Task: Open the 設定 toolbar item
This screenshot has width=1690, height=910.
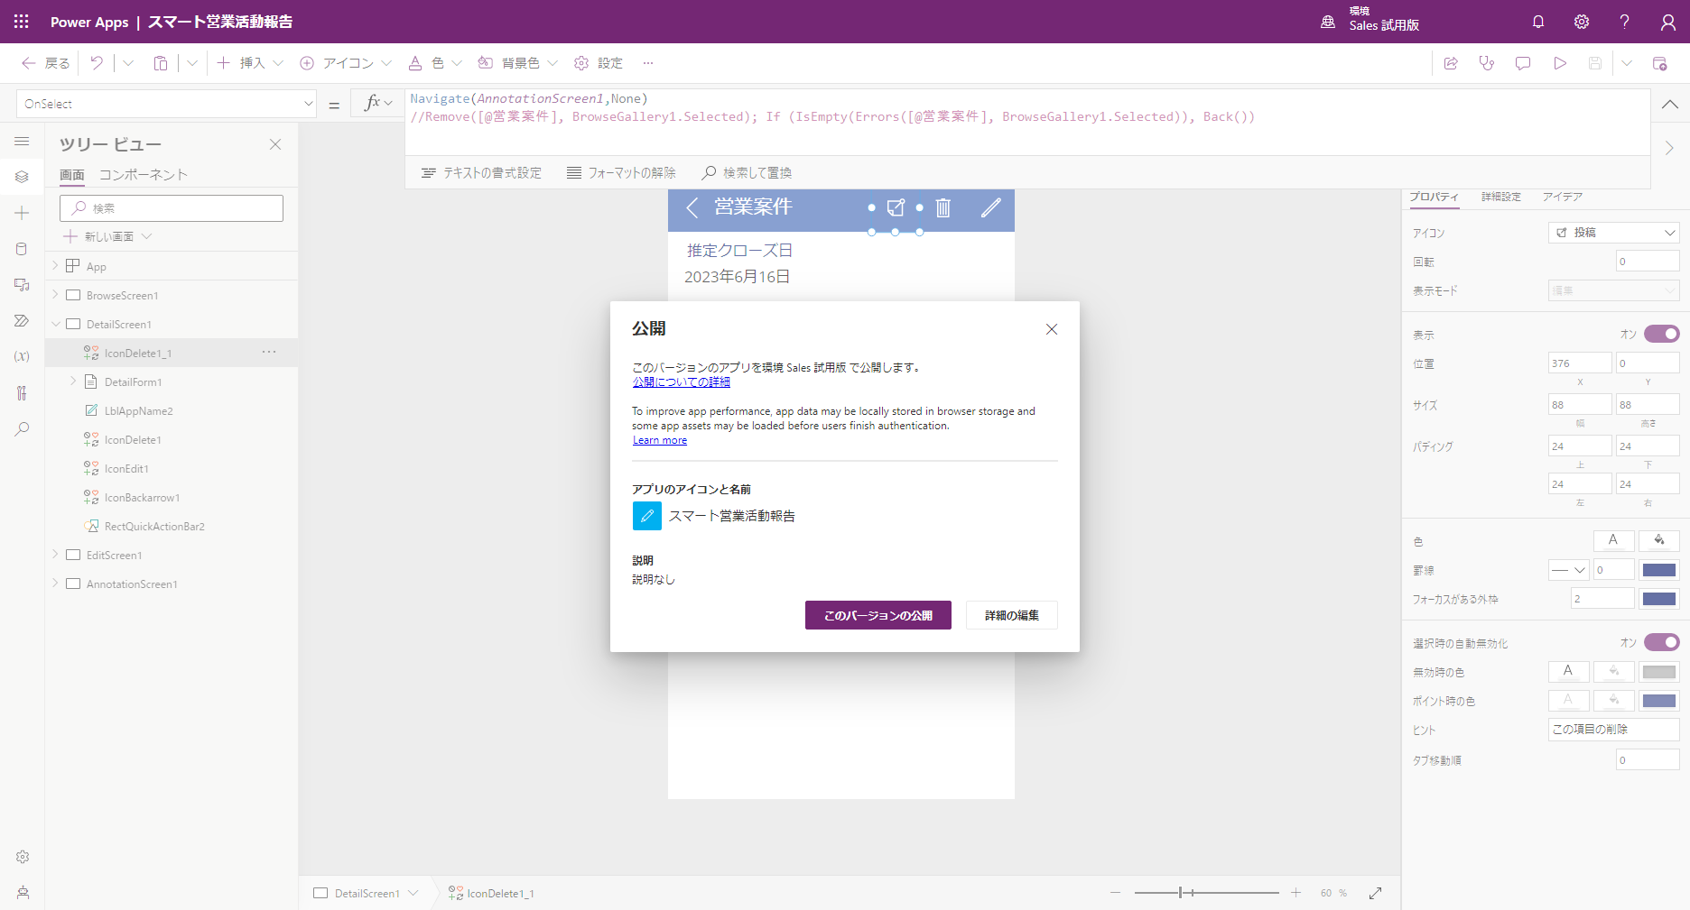Action: coord(599,63)
